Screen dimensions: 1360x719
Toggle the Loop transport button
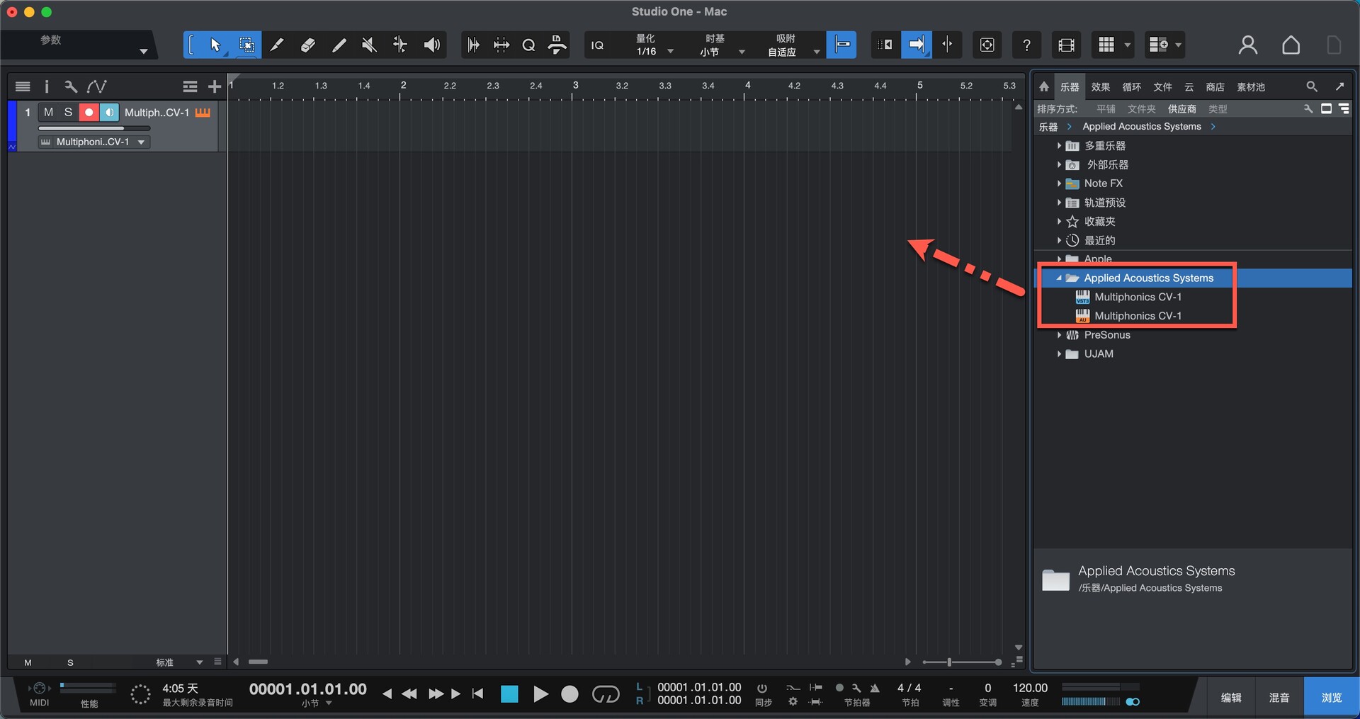606,694
